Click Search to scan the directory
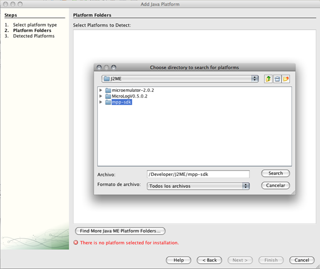320x269 pixels. coord(275,173)
